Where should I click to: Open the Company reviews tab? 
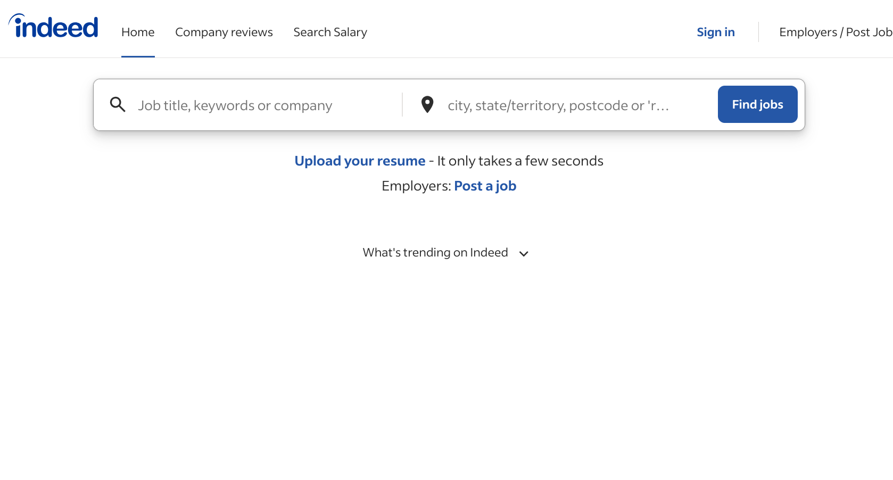pyautogui.click(x=224, y=32)
